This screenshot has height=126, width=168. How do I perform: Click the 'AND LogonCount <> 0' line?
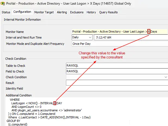pos(27,107)
